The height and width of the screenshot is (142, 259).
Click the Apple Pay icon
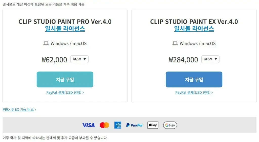(153, 125)
